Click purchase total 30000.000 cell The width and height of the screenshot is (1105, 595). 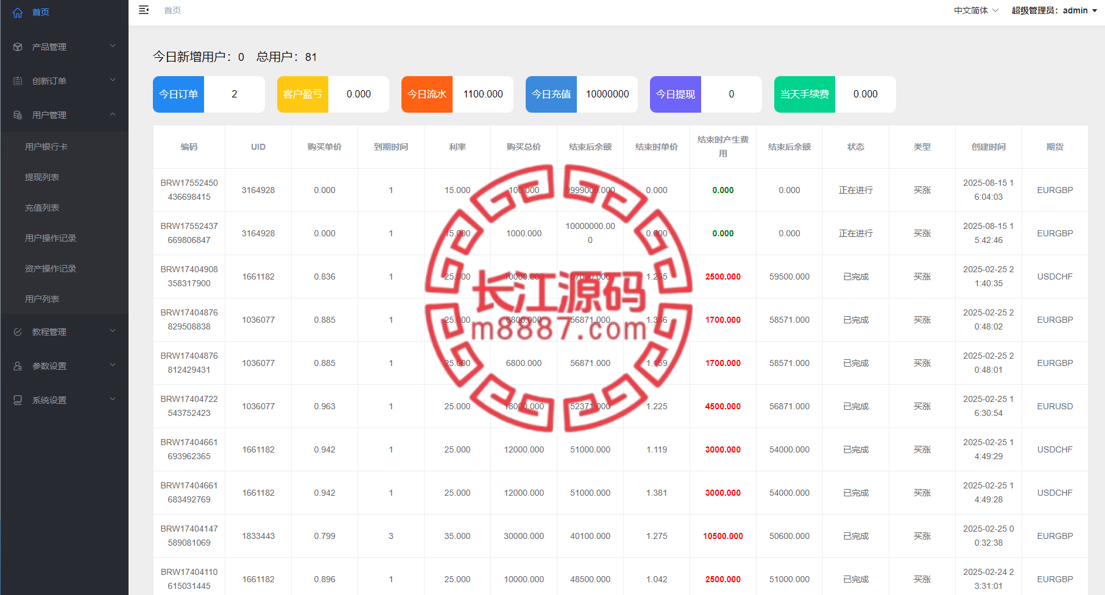coord(524,536)
